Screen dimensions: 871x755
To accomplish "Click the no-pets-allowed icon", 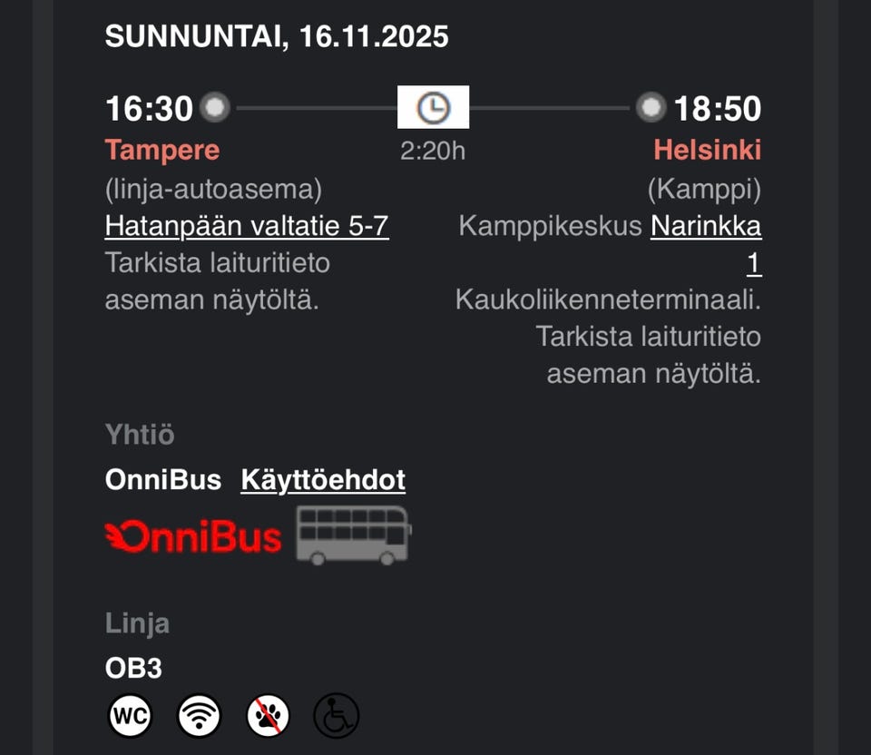I will [268, 715].
